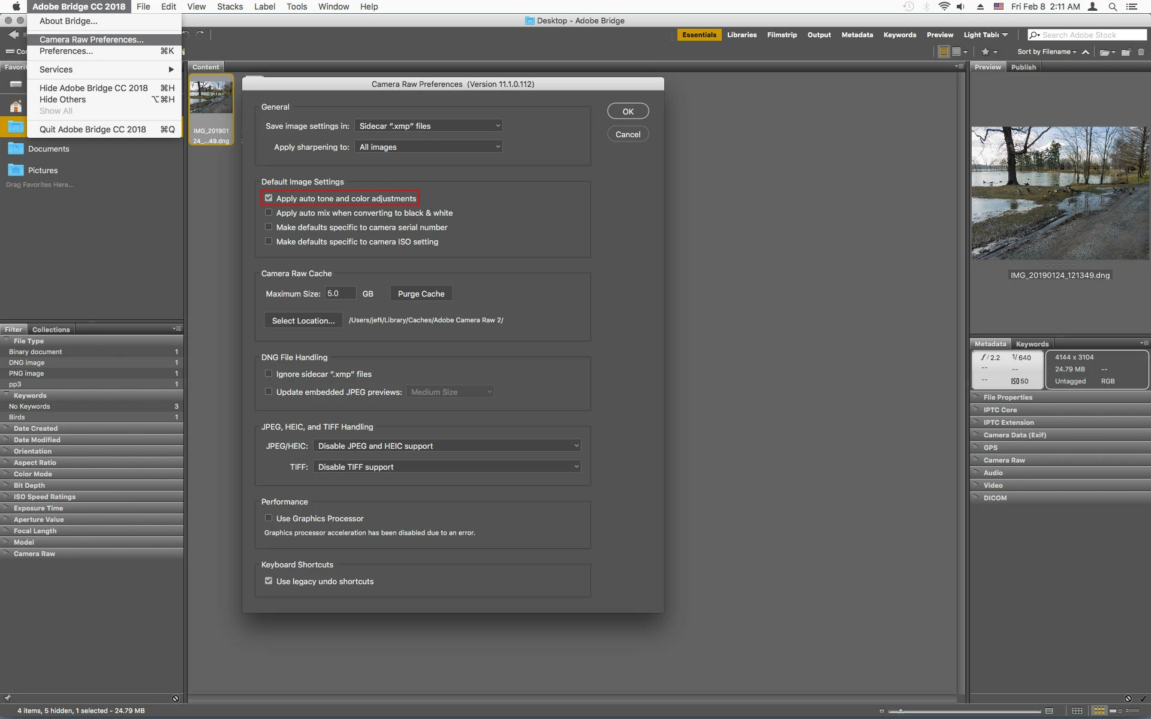1151x719 pixels.
Task: Open the TIFF handling dropdown
Action: click(x=447, y=467)
